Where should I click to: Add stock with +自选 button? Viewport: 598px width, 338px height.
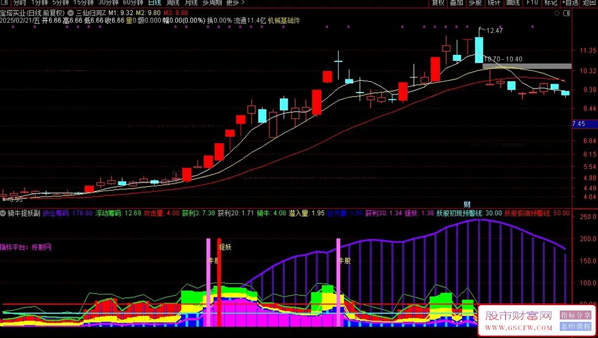point(570,2)
